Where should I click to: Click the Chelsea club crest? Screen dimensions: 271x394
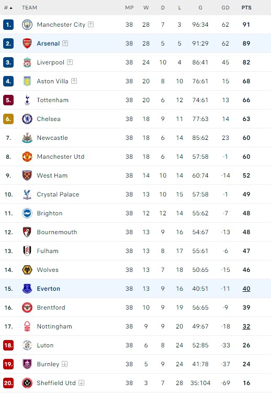[27, 119]
